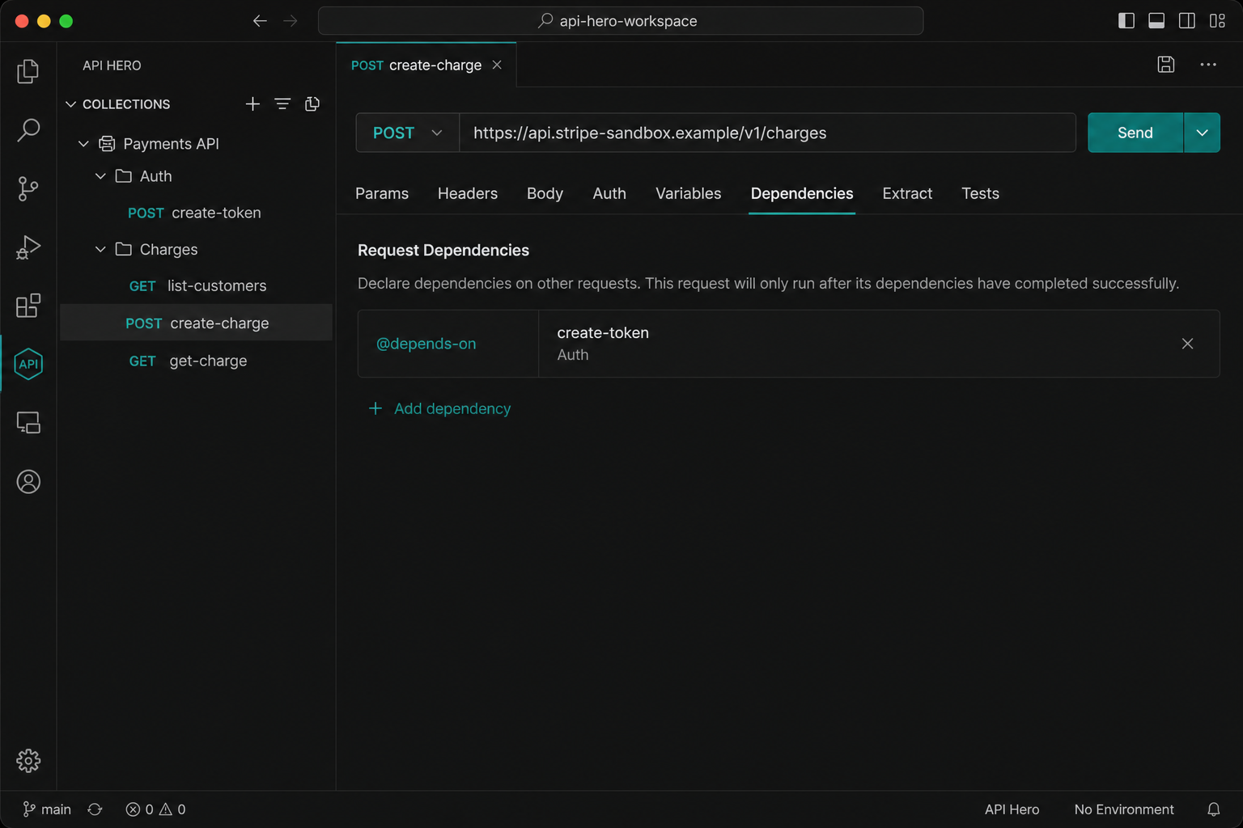Open the Send options dropdown arrow
This screenshot has width=1243, height=828.
(x=1202, y=133)
